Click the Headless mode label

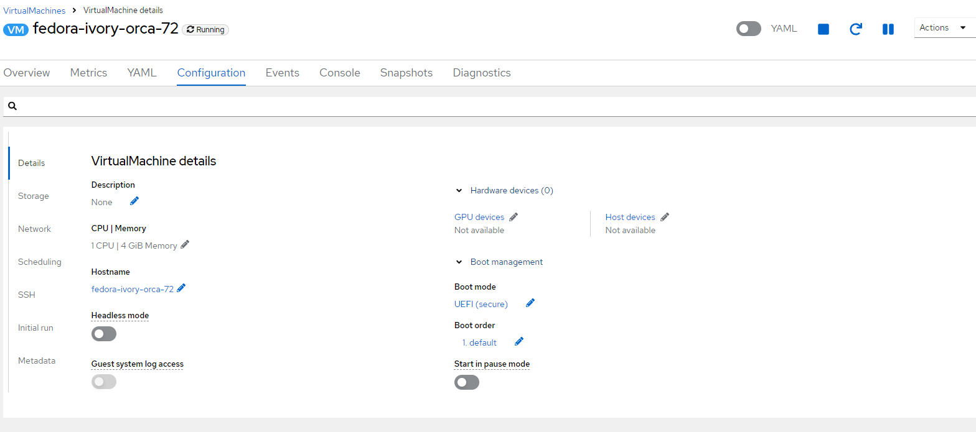coord(120,315)
